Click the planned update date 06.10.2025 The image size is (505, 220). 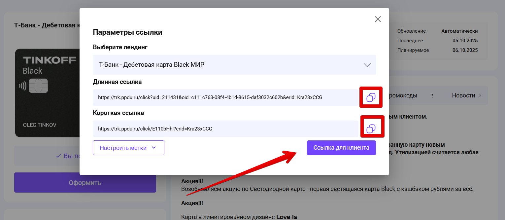click(465, 50)
